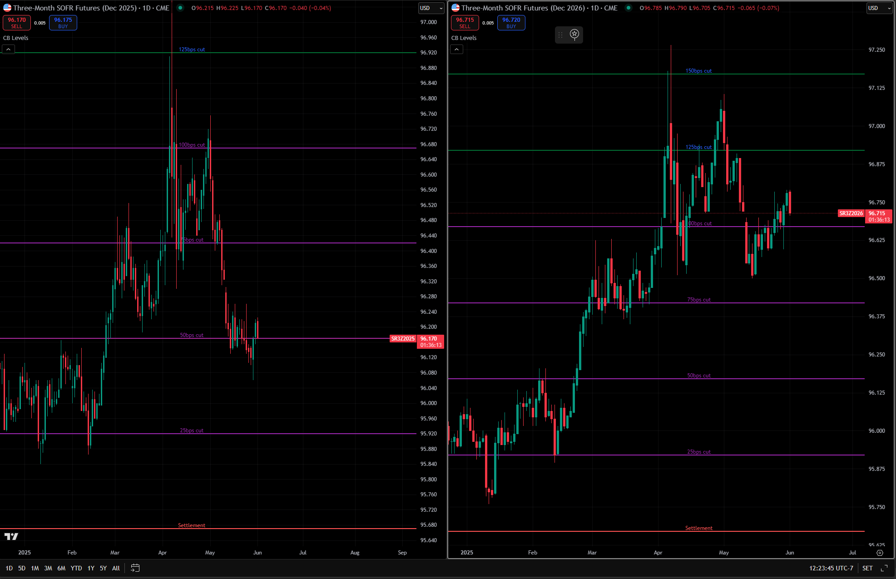Click the 96.720 BUY button
The height and width of the screenshot is (579, 896).
tap(511, 22)
